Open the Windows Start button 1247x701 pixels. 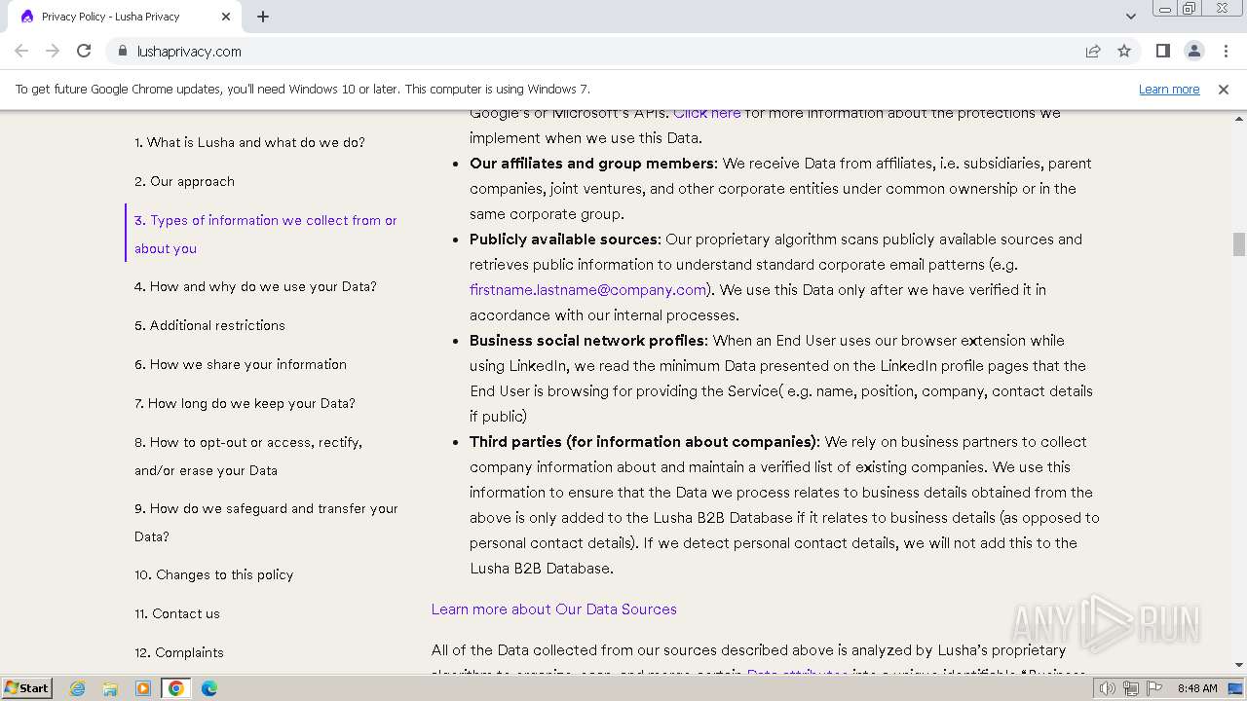tap(27, 687)
